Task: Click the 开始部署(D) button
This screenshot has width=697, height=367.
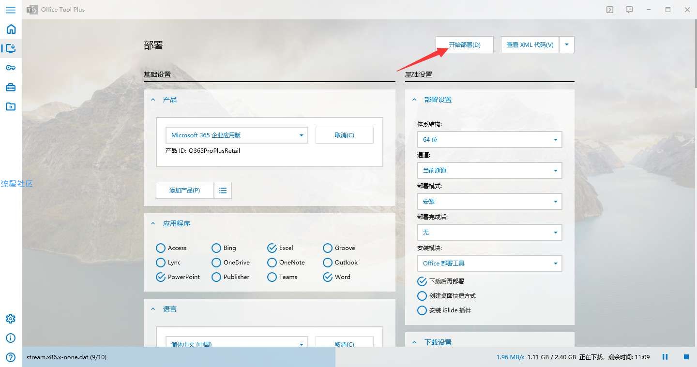Action: coord(465,45)
